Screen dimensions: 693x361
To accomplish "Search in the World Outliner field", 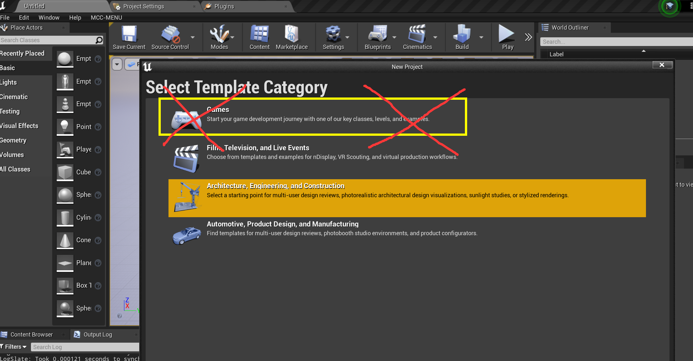I will coord(616,42).
